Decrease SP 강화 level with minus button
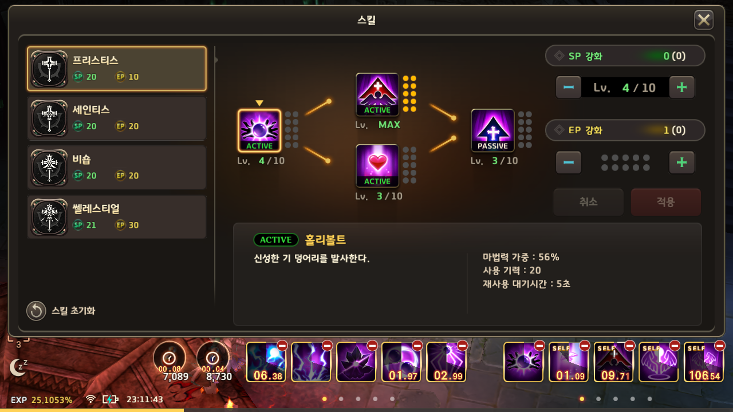Viewport: 733px width, 412px height. click(x=569, y=88)
